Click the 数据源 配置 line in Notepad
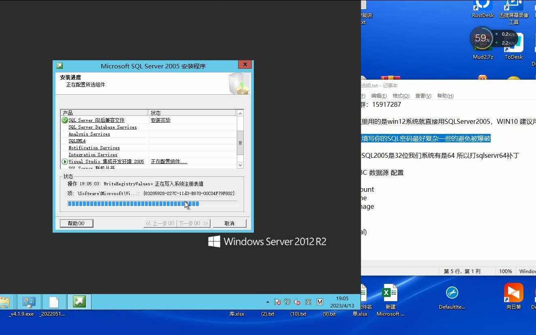Screen dimensions: 536x335 point(382,172)
